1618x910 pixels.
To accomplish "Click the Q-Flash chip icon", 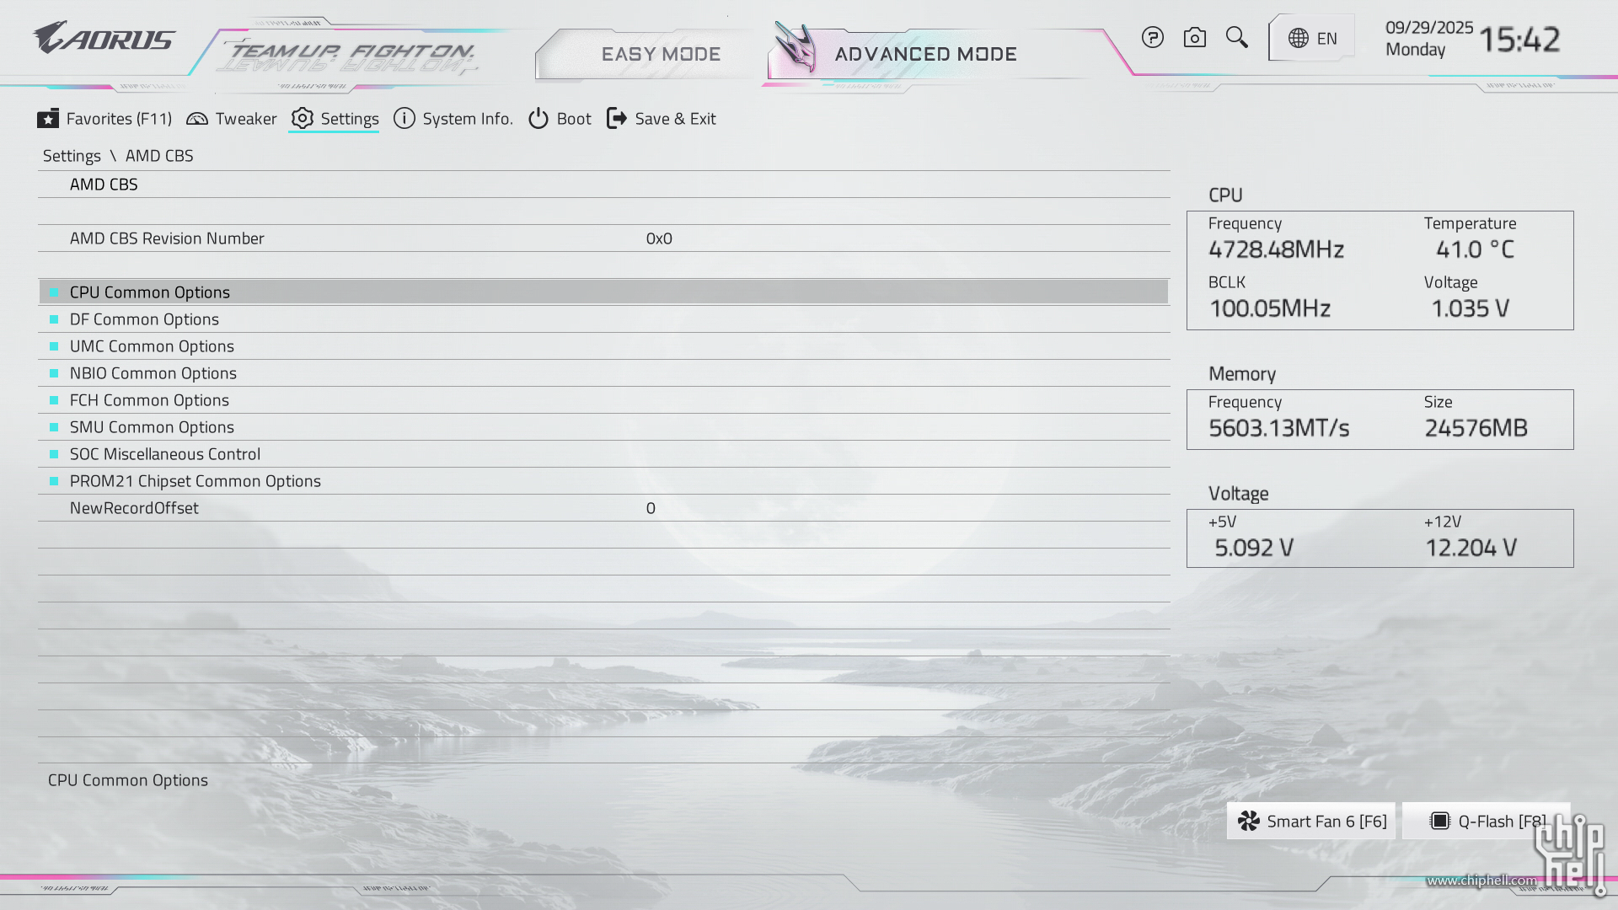I will pos(1440,821).
